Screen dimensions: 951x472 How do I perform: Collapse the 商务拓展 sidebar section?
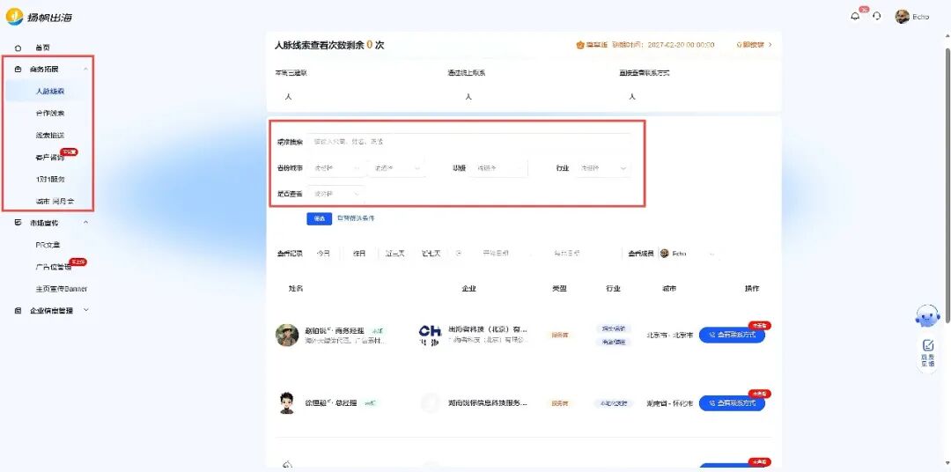tap(85, 70)
